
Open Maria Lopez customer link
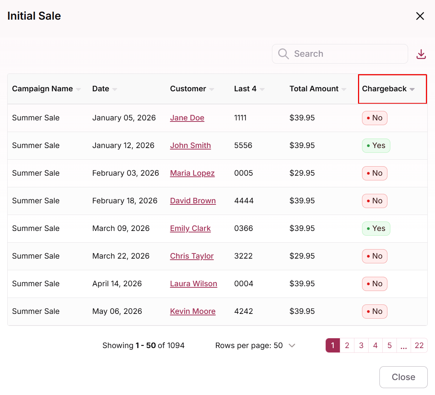click(x=192, y=173)
